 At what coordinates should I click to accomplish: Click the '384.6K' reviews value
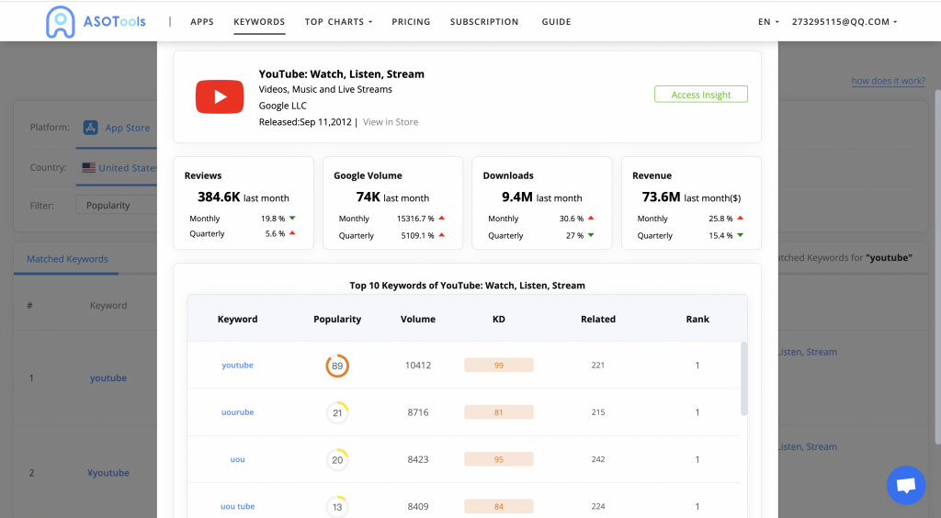[219, 197]
